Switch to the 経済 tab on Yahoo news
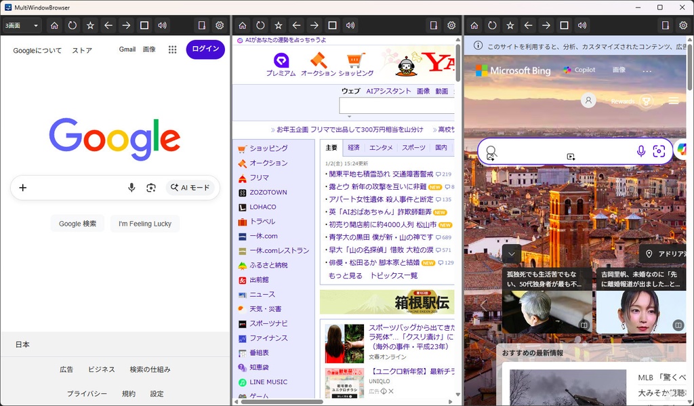The image size is (694, 406). 355,147
